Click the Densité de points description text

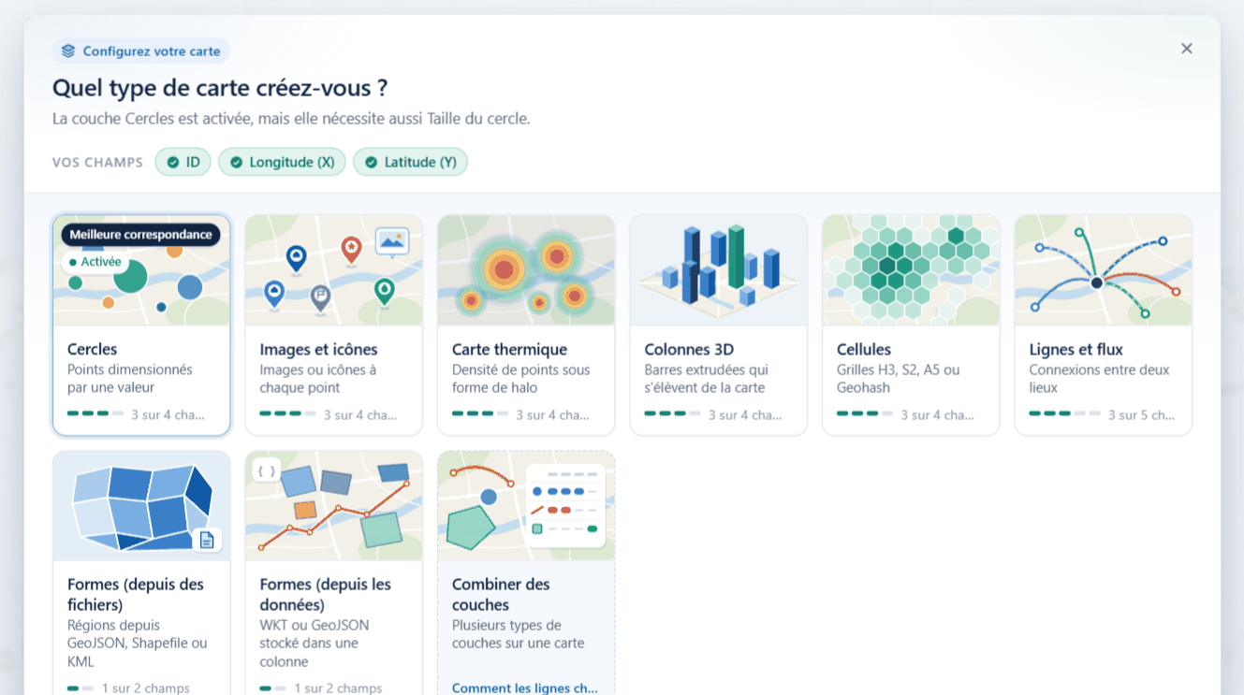click(x=521, y=379)
